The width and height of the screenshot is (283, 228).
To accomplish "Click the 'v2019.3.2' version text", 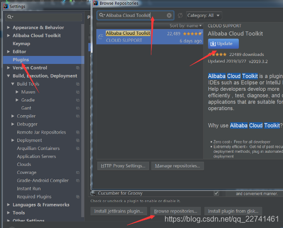I will click(258, 62).
